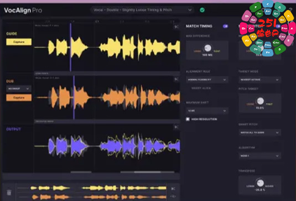Open the Smart Pitch dropdown

click(259, 132)
